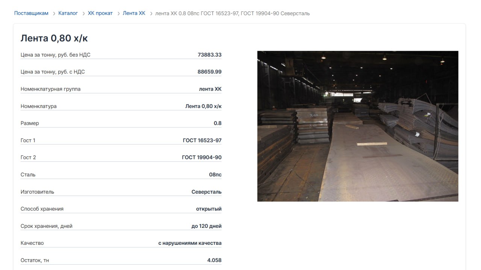The width and height of the screenshot is (481, 270).
Task: Click the label Срок хранения, дней
Action: point(47,226)
